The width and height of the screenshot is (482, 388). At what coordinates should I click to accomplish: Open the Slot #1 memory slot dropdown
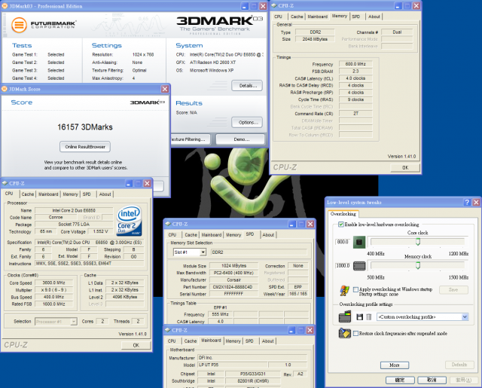click(x=203, y=252)
